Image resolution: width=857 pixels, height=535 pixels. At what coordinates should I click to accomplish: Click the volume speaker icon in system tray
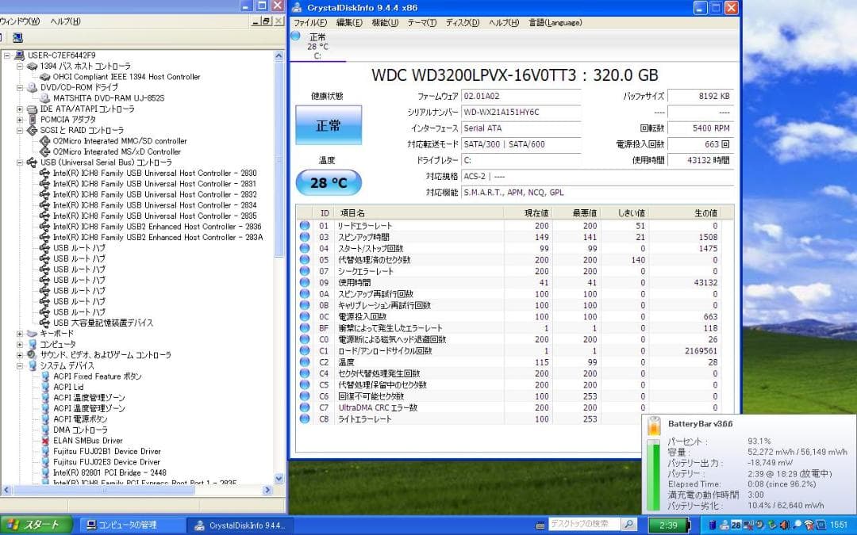[x=784, y=525]
